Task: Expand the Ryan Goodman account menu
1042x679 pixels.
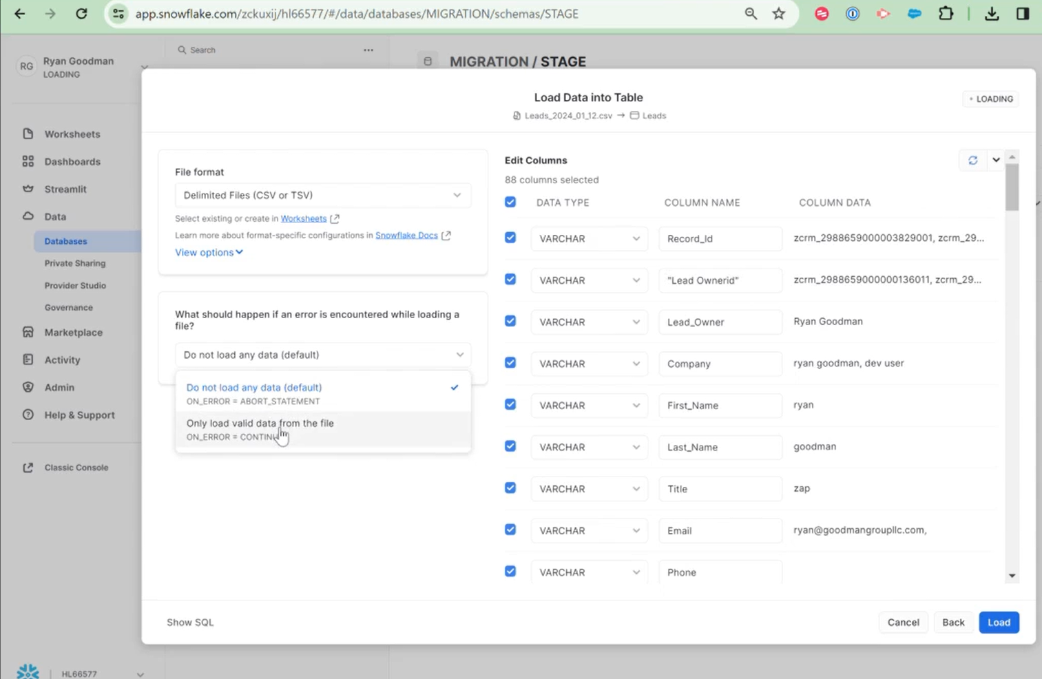Action: (144, 67)
